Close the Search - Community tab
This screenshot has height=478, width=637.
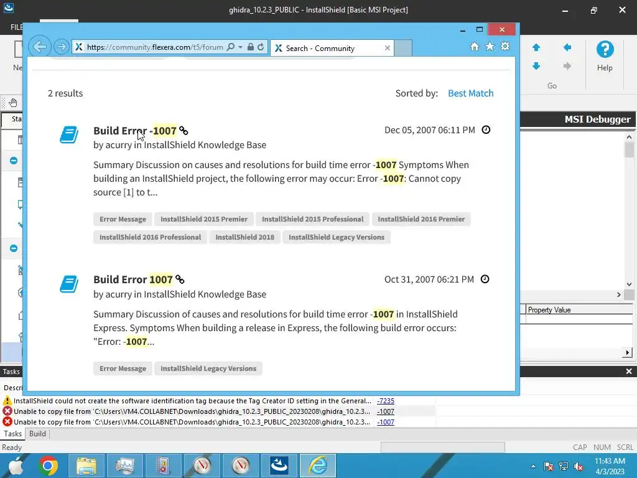tap(387, 49)
